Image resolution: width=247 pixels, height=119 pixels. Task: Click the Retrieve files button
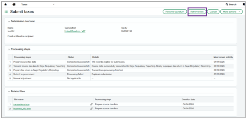click(x=197, y=12)
